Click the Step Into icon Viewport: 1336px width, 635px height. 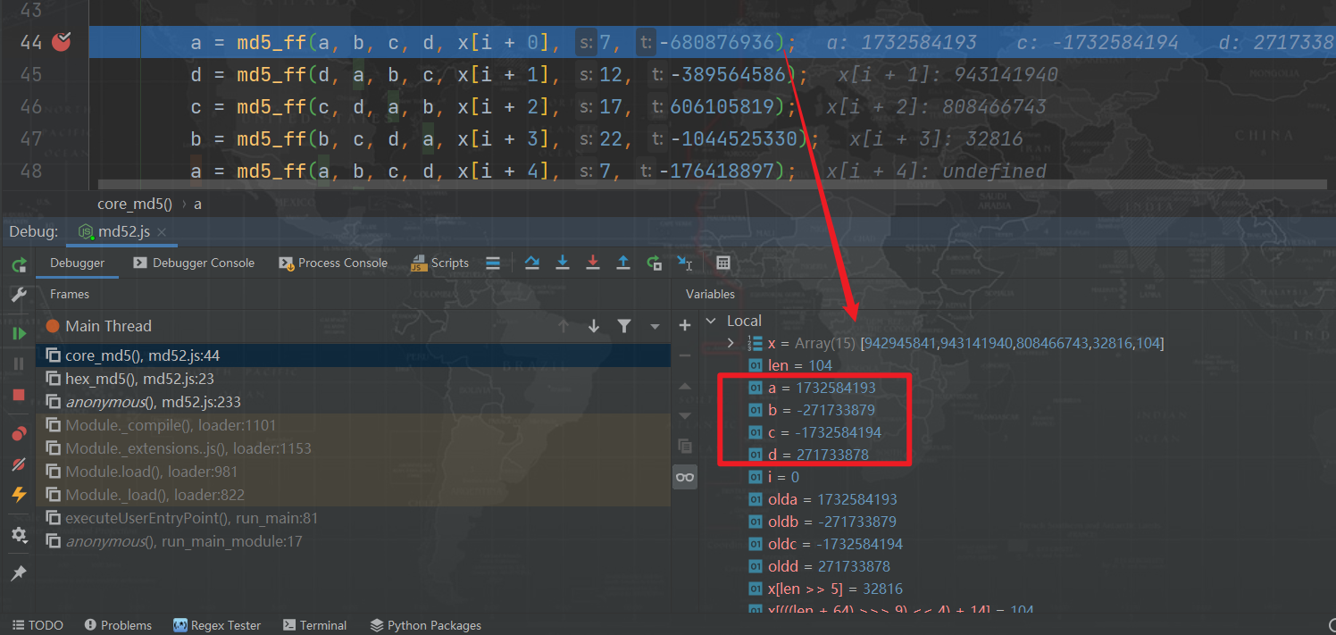[563, 263]
